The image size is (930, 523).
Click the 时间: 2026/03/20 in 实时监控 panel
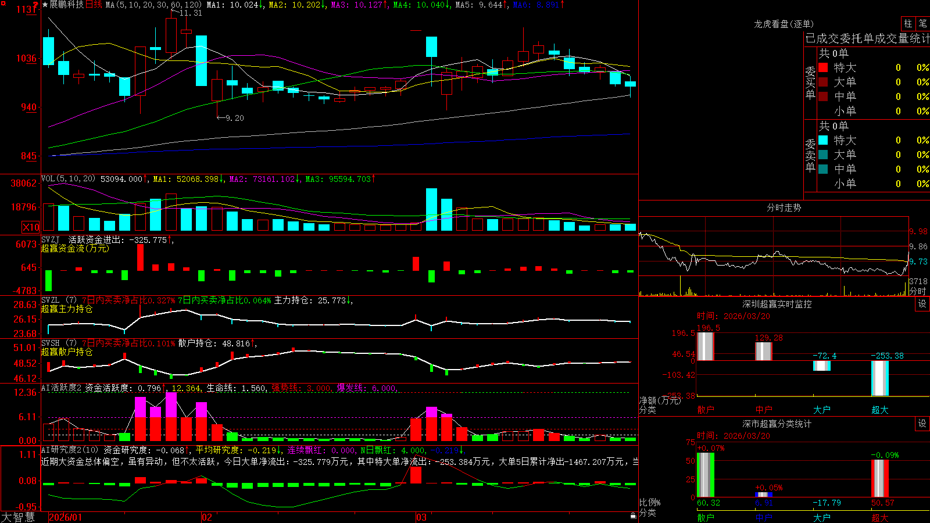click(x=734, y=316)
